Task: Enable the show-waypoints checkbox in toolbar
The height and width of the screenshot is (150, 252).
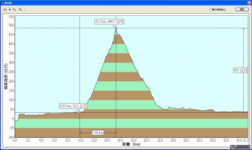Action: [x=210, y=9]
